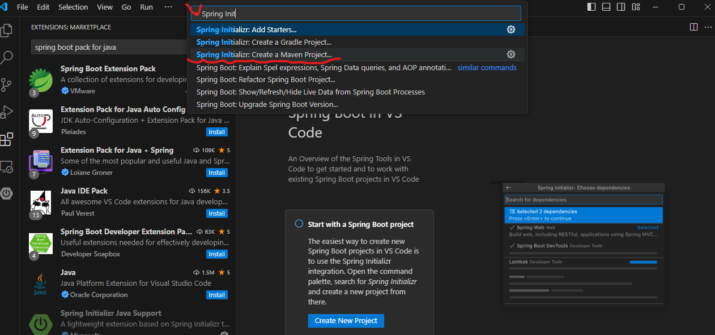Image resolution: width=715 pixels, height=335 pixels.
Task: Click the Create New Project button
Action: [x=346, y=321]
